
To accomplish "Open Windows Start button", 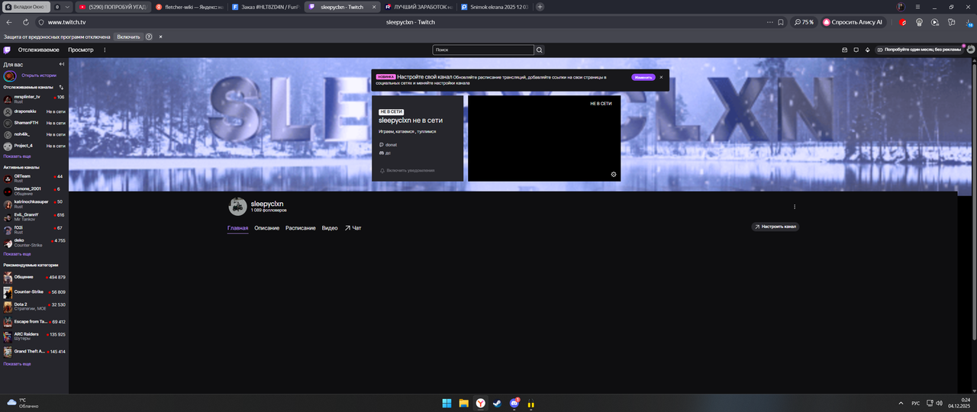I will coord(447,403).
